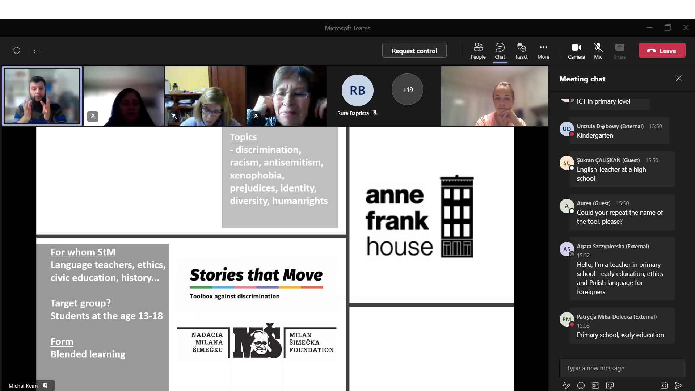Click the Michal Keim name label
The height and width of the screenshot is (391, 695).
[x=23, y=386]
